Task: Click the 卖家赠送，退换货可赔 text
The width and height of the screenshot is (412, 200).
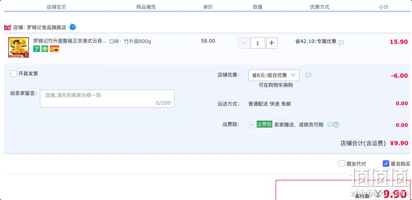Action: 299,125
